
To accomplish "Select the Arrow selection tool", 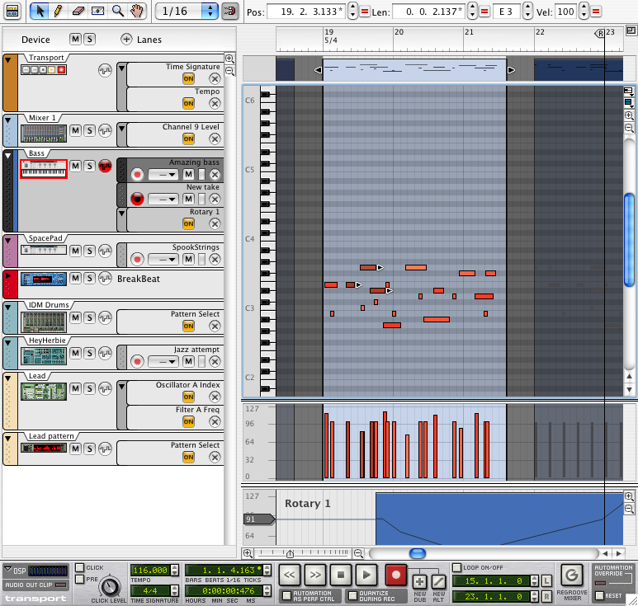I will pyautogui.click(x=40, y=11).
